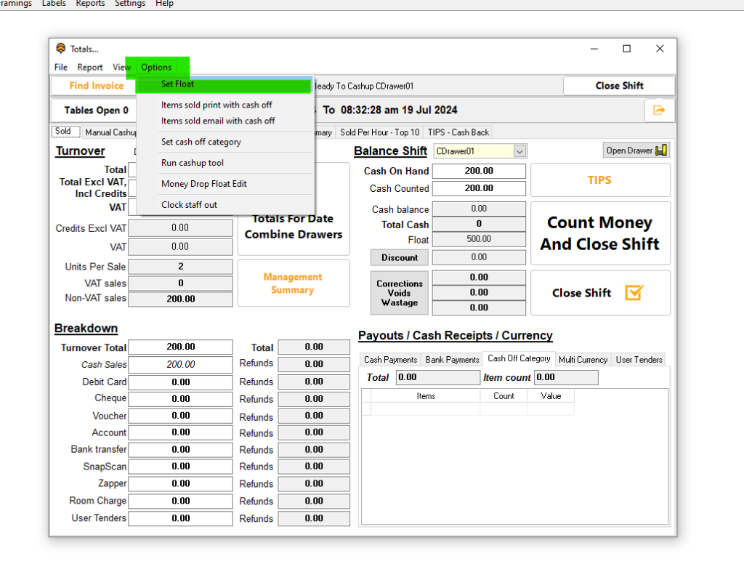The height and width of the screenshot is (572, 744).
Task: Click the Totals window app icon
Action: (61, 49)
